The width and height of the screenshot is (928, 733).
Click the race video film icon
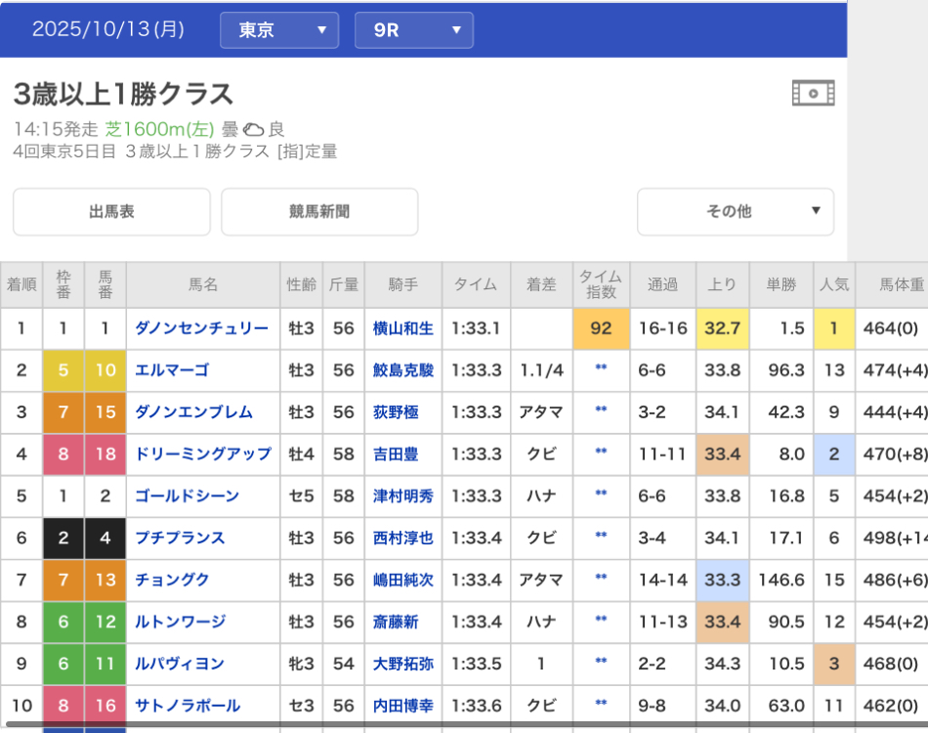point(813,94)
